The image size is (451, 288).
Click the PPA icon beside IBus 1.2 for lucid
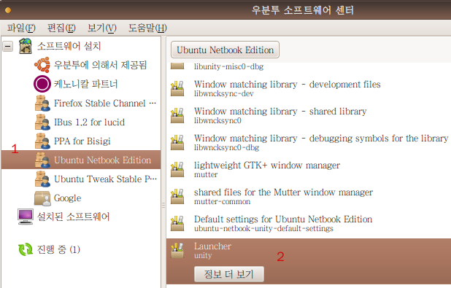point(42,122)
